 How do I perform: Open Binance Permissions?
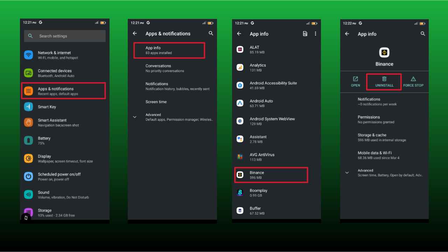point(384,119)
